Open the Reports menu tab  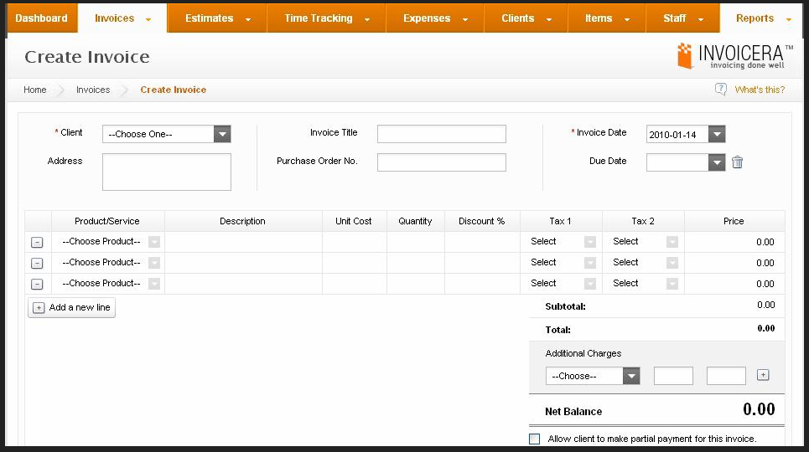[762, 18]
